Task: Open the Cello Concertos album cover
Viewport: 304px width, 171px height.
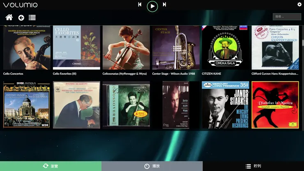Action: [27, 48]
